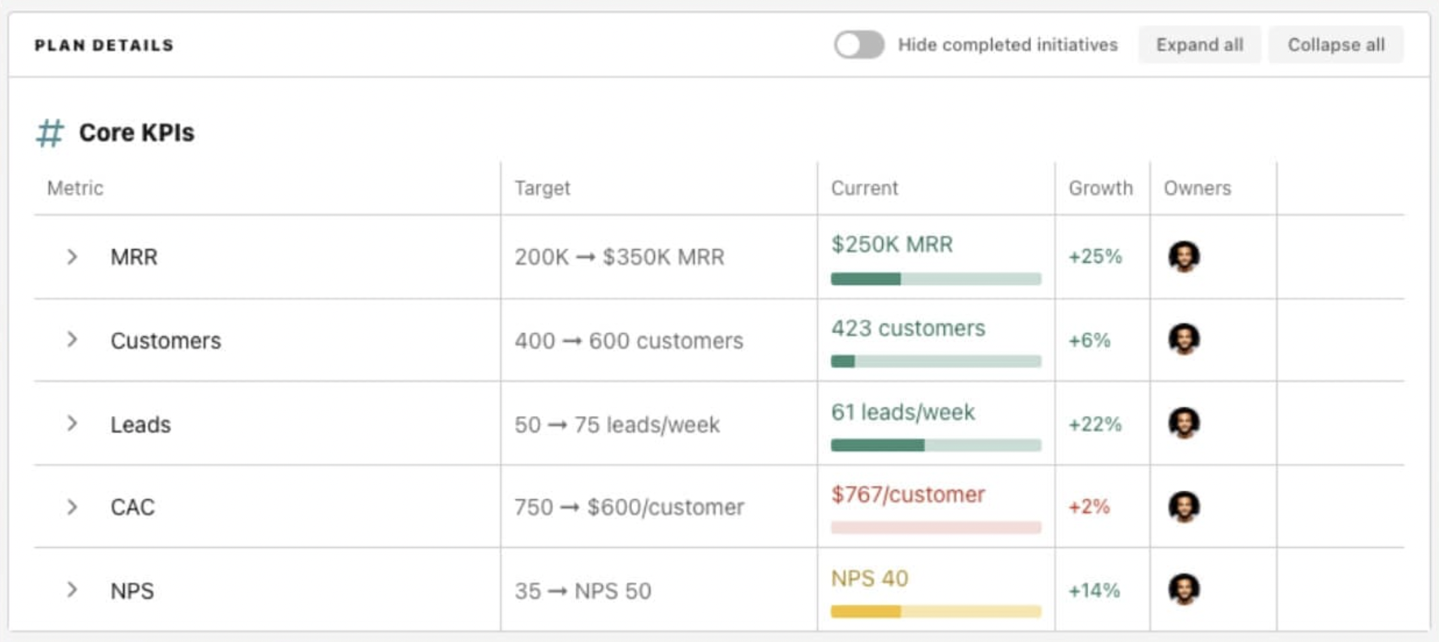Screen dimensions: 1439x642
Task: Click the Customers row owner avatar
Action: pos(1184,340)
